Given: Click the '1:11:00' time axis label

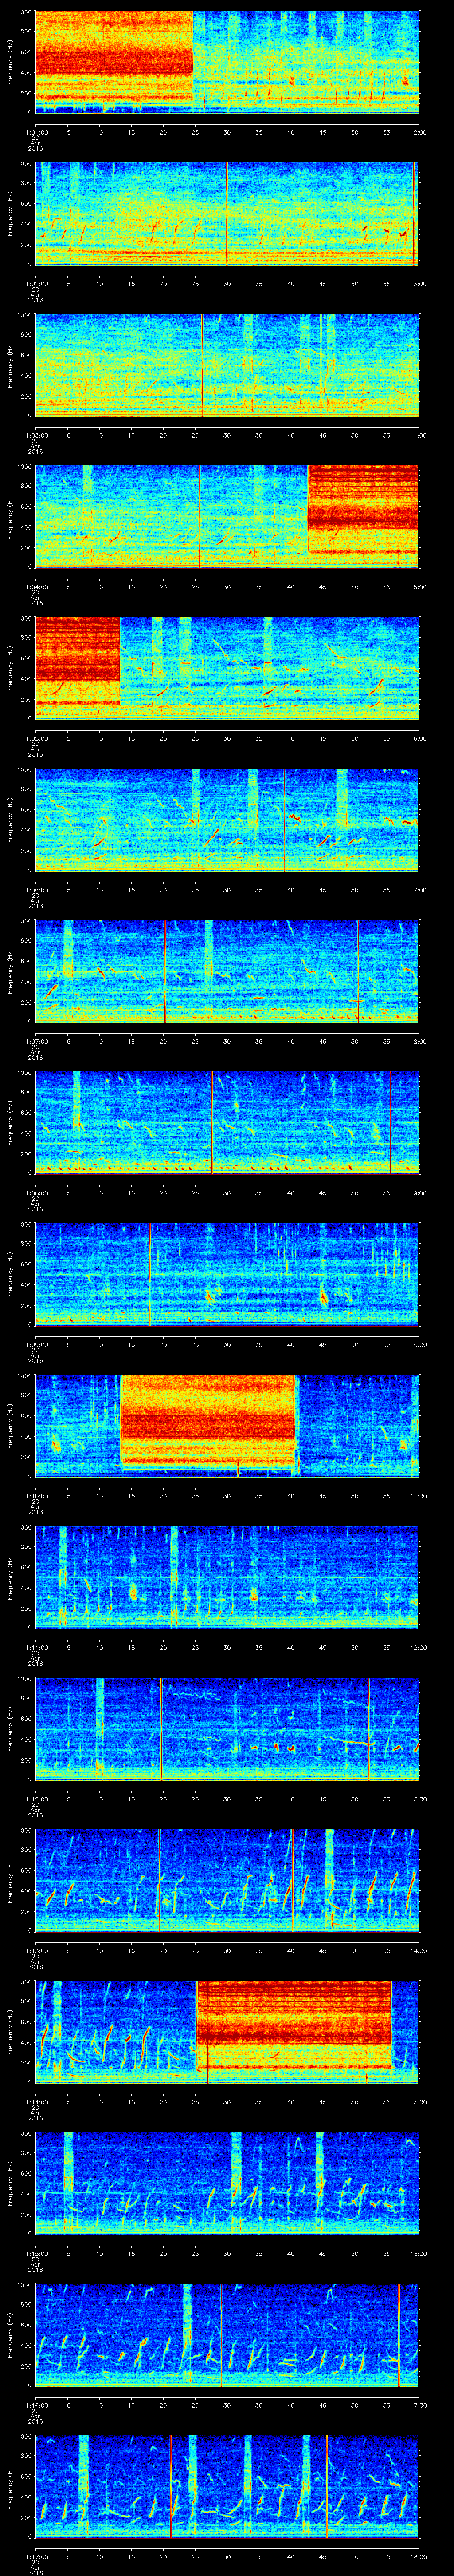Looking at the screenshot, I should coord(36,1647).
